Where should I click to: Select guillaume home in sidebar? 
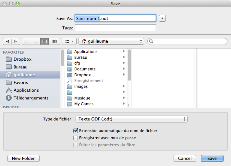point(30,75)
